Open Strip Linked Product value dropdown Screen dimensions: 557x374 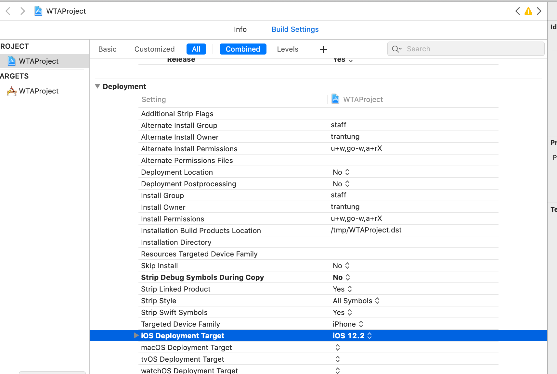(343, 289)
